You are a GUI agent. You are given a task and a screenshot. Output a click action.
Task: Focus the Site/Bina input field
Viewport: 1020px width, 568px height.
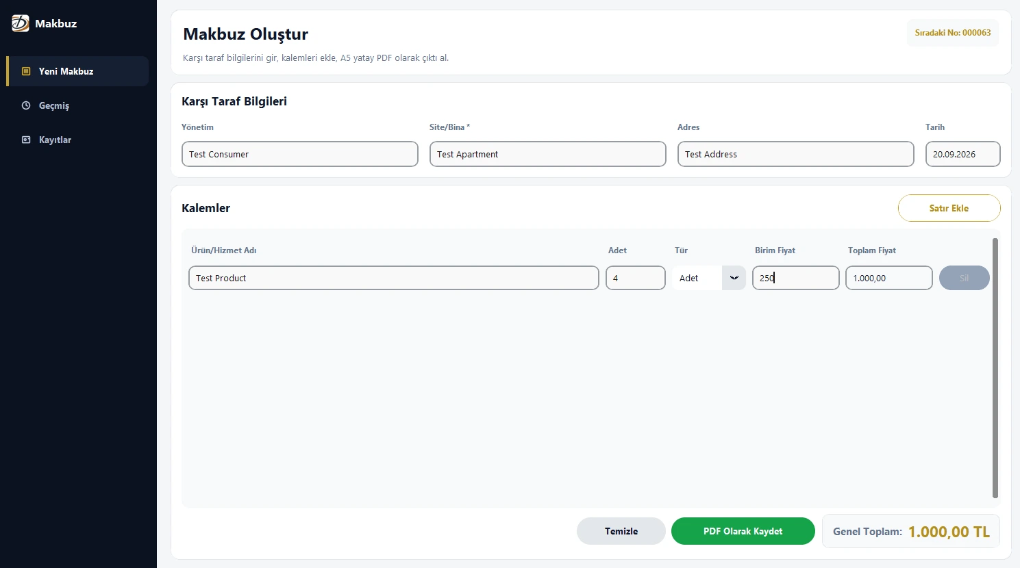(547, 154)
